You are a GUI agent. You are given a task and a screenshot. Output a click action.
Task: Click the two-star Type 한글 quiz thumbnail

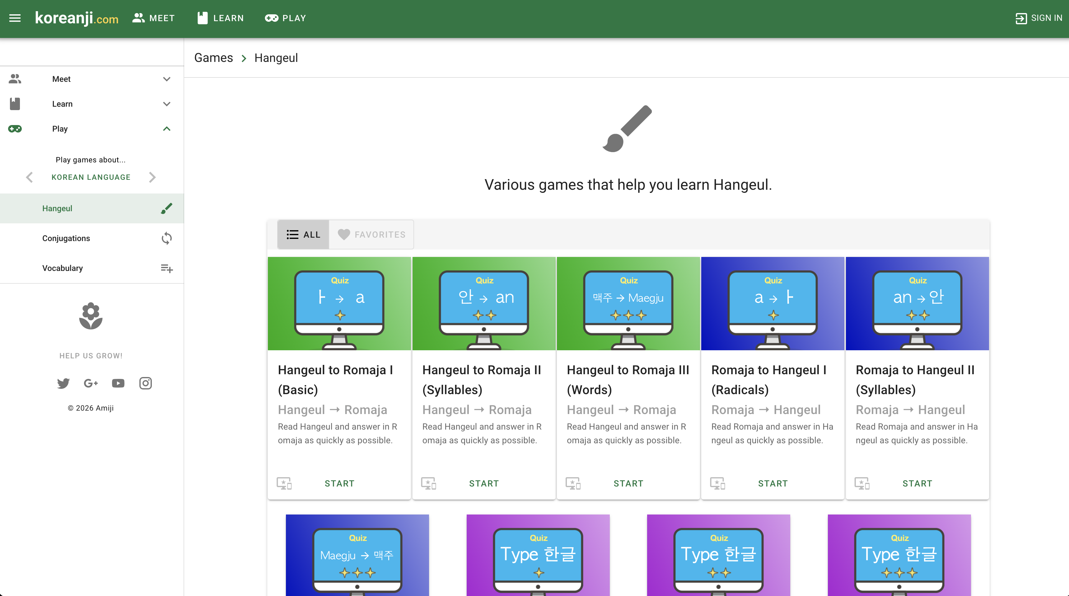[718, 555]
